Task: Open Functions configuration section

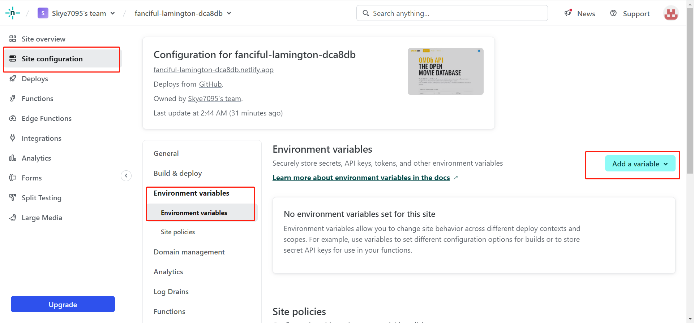Action: pos(170,311)
